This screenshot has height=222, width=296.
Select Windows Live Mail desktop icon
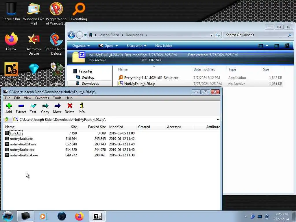pos(34,13)
